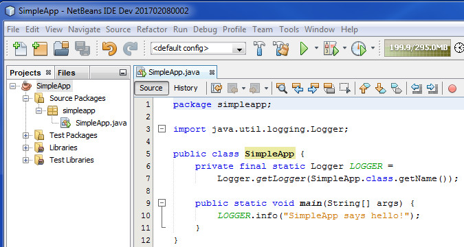
Task: Open the Tools menu
Action: click(289, 30)
